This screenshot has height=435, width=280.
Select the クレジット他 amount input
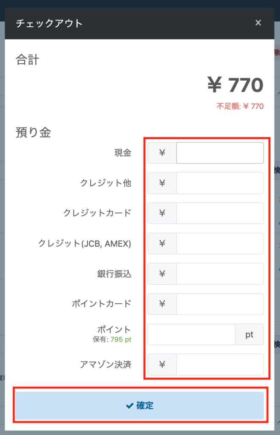point(220,183)
